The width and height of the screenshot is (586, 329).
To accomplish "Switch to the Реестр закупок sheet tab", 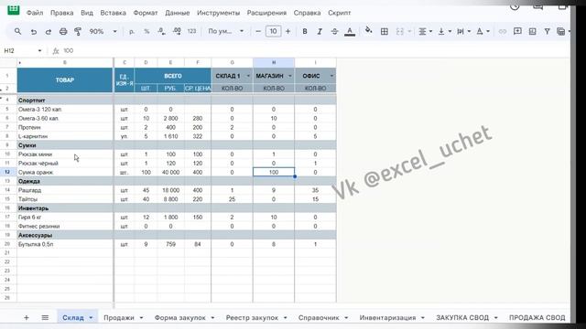I will click(x=252, y=318).
